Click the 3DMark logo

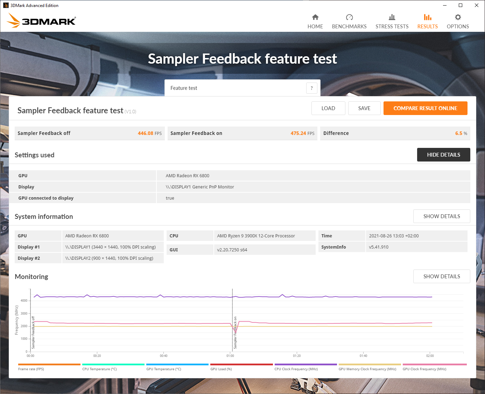[x=41, y=21]
